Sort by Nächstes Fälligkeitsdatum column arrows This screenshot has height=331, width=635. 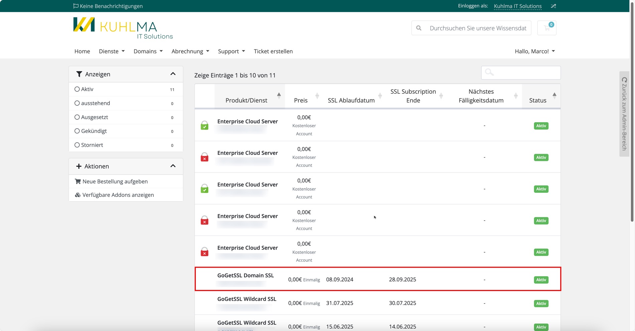click(x=516, y=96)
